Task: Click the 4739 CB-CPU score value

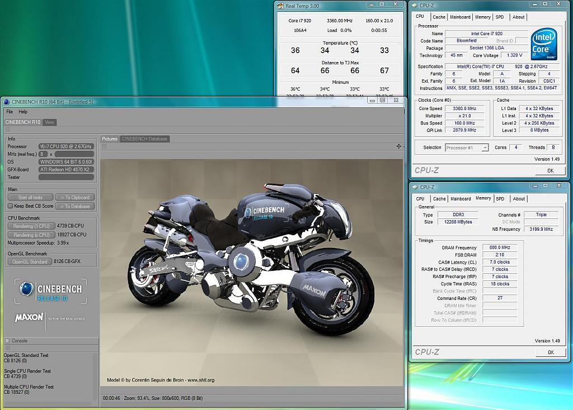Action: 70,226
